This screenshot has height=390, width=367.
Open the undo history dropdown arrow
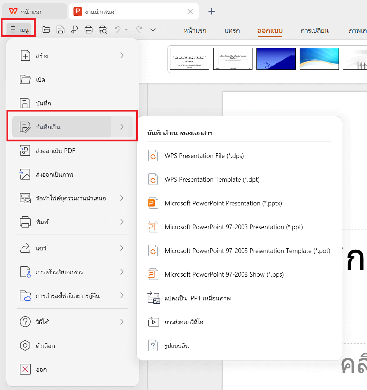pos(126,30)
